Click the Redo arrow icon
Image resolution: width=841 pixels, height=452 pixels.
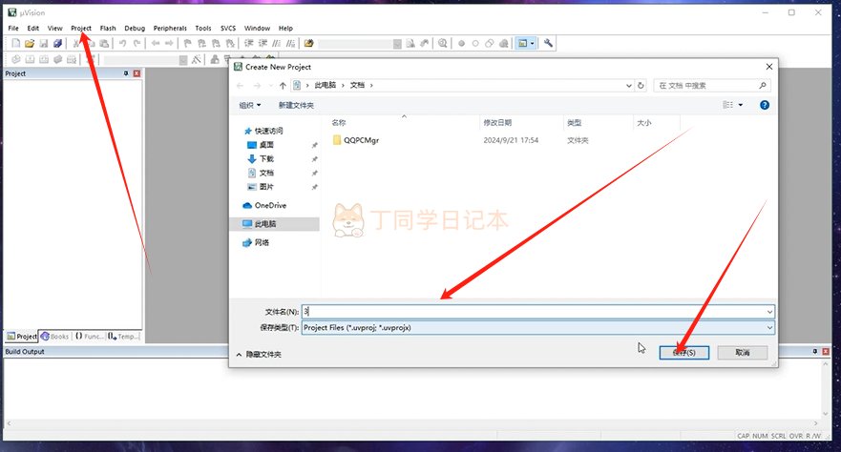[x=137, y=43]
